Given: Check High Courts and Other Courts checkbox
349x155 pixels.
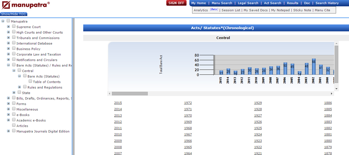Looking at the screenshot, I should pos(14,32).
